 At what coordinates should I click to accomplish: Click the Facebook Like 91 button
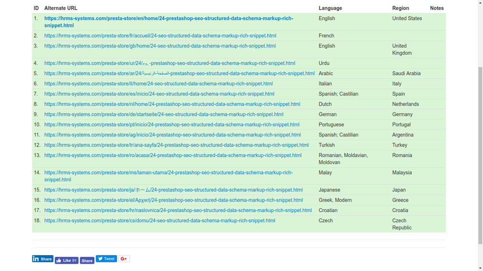point(67,260)
